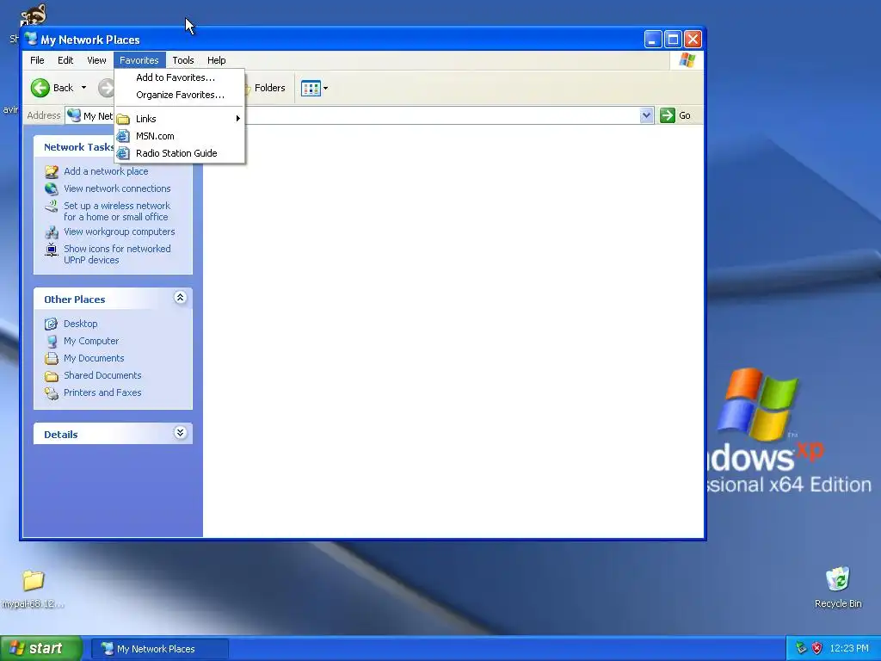Choose Organize Favorites… menu entry
This screenshot has height=661, width=881.
179,95
